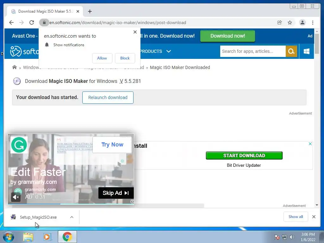Unmute the Grammarly video ad

click(x=16, y=197)
